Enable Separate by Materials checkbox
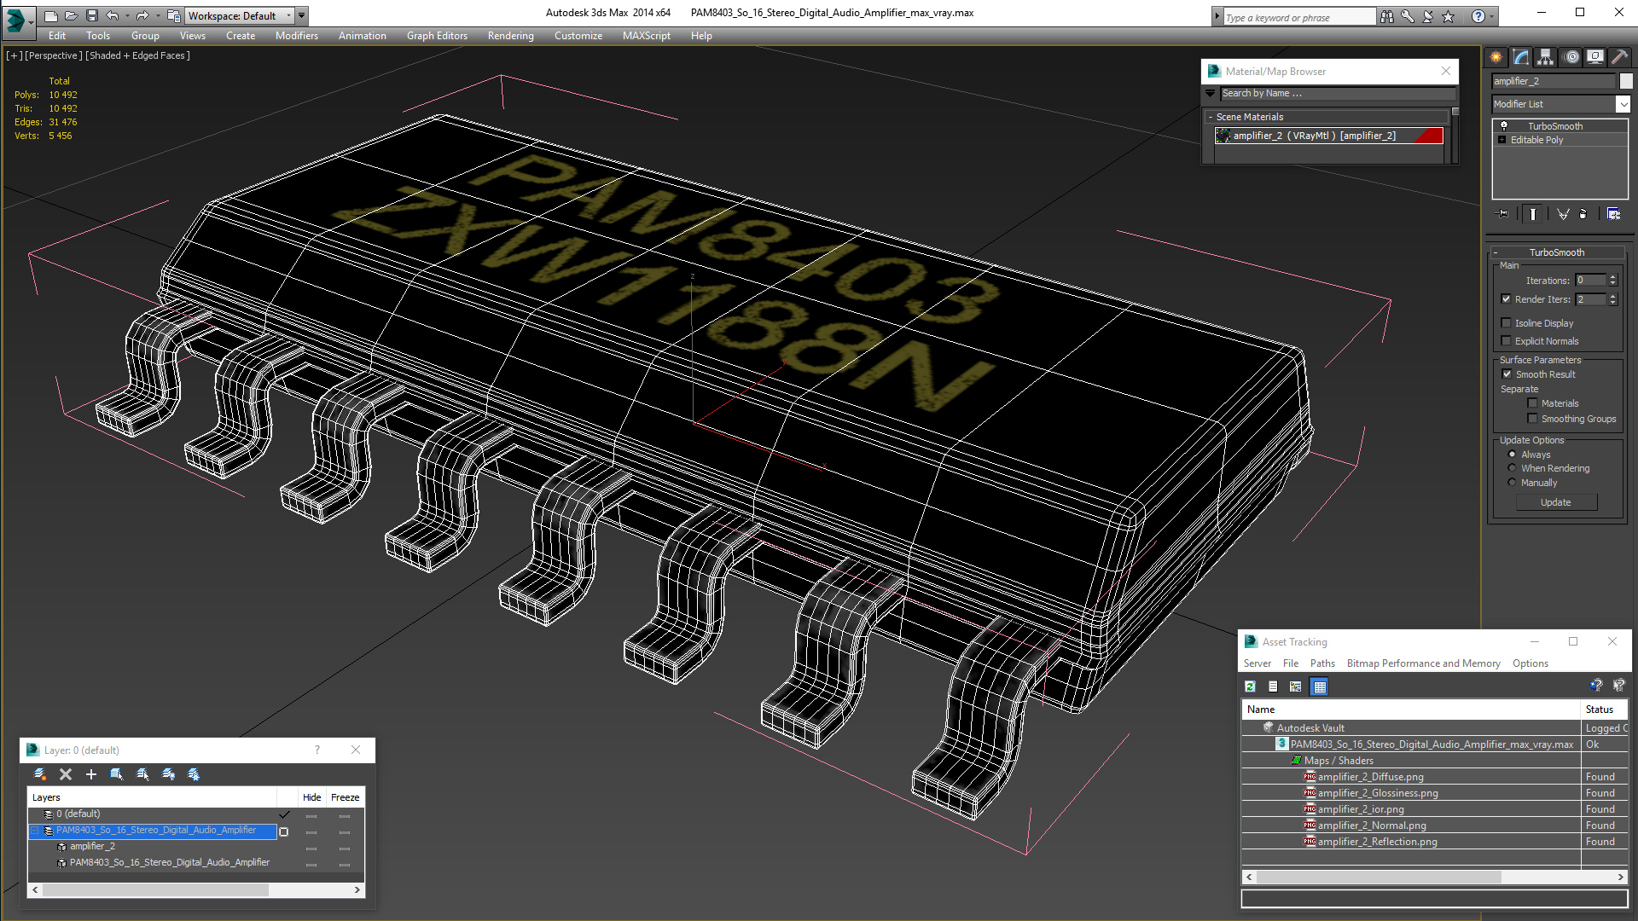The width and height of the screenshot is (1638, 921). [x=1533, y=403]
